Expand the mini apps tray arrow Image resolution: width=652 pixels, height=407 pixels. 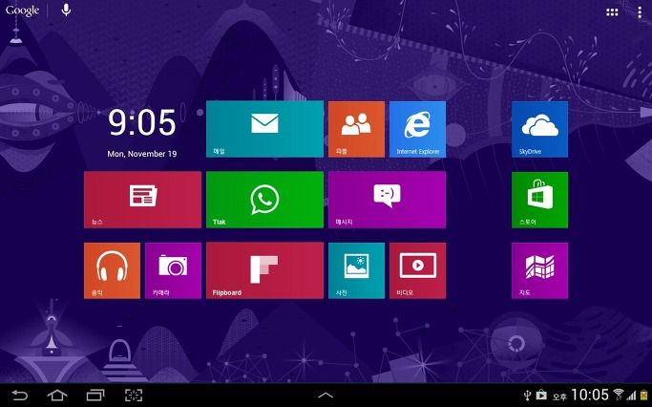(x=326, y=396)
